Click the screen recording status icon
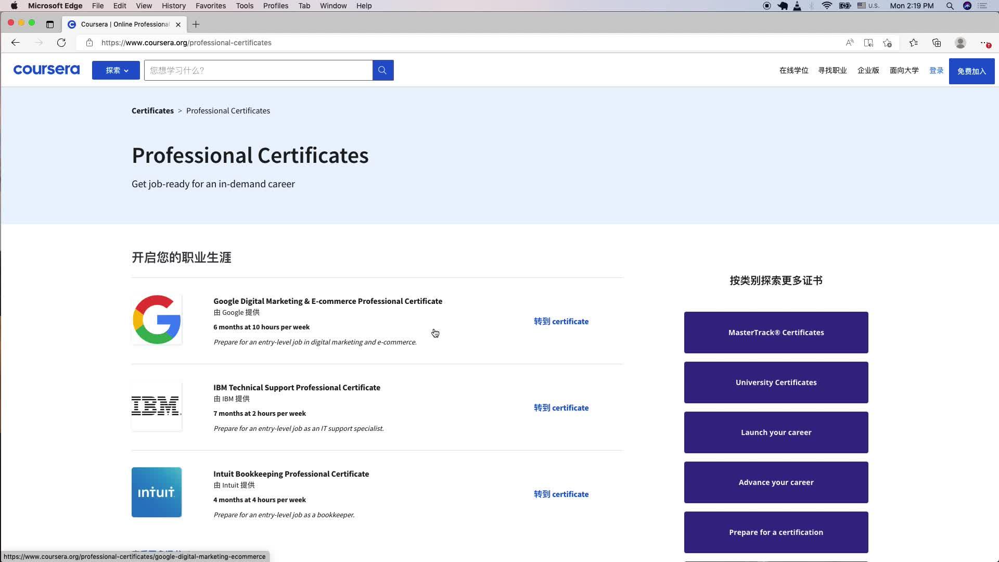This screenshot has height=562, width=999. click(767, 6)
